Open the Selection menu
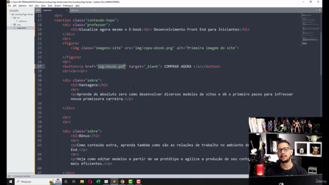Image resolution: width=329 pixels, height=185 pixels. (23, 6)
